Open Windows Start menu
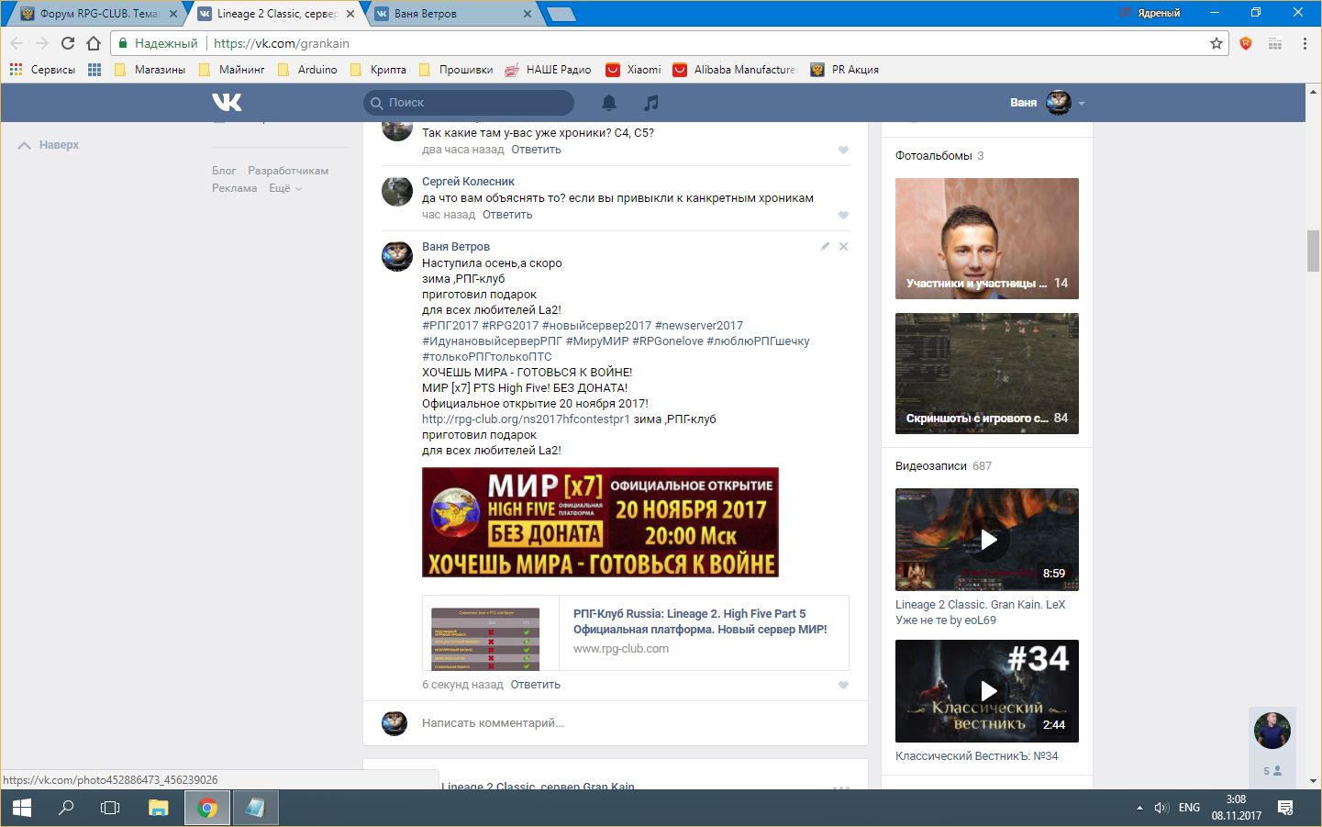 pos(21,808)
